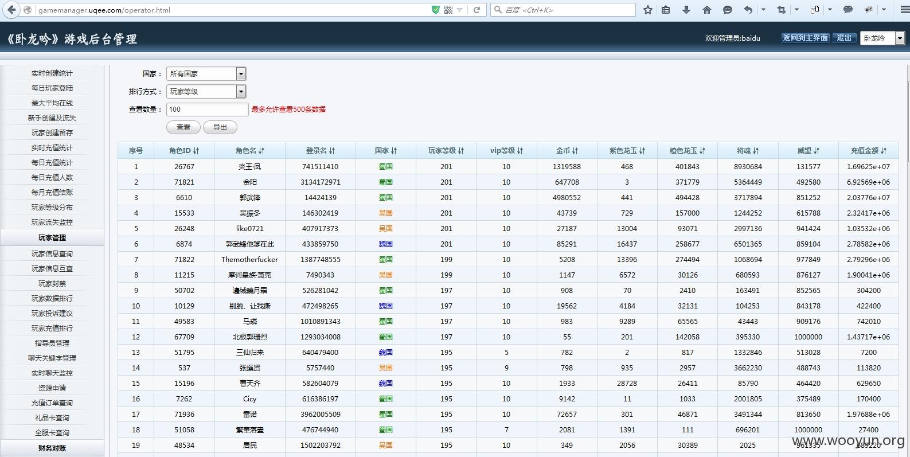Click the site identity globe icon
Image resolution: width=910 pixels, height=457 pixels.
28,10
